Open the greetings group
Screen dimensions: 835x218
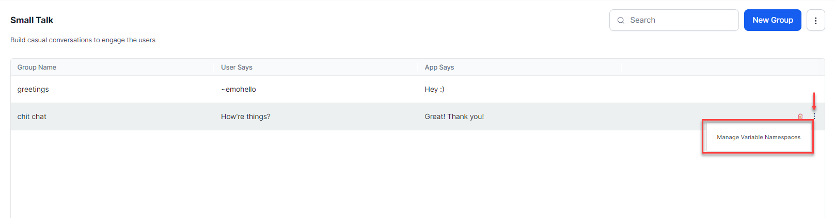click(x=33, y=90)
